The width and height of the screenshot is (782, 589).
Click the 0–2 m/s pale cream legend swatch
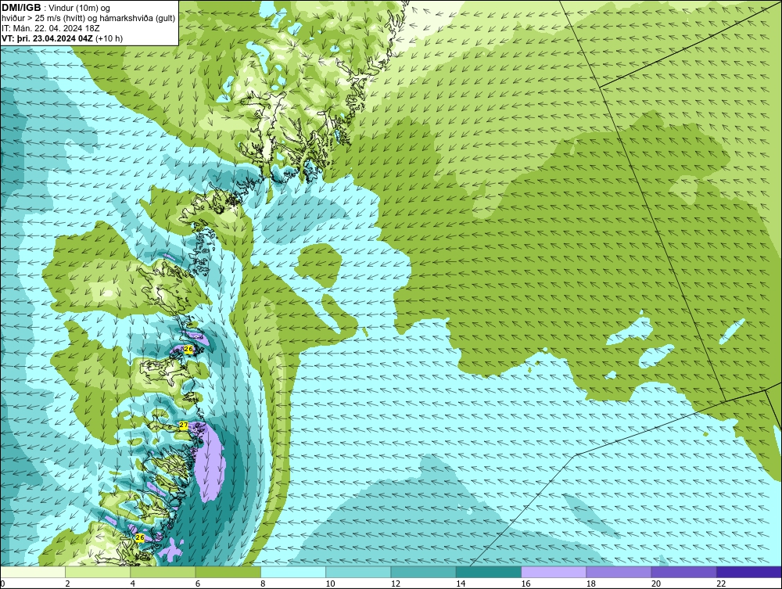[x=32, y=572]
